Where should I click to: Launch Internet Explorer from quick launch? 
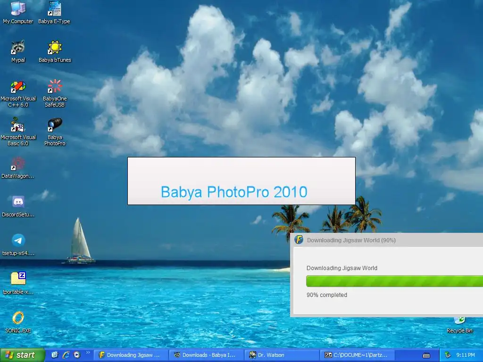[x=66, y=355]
